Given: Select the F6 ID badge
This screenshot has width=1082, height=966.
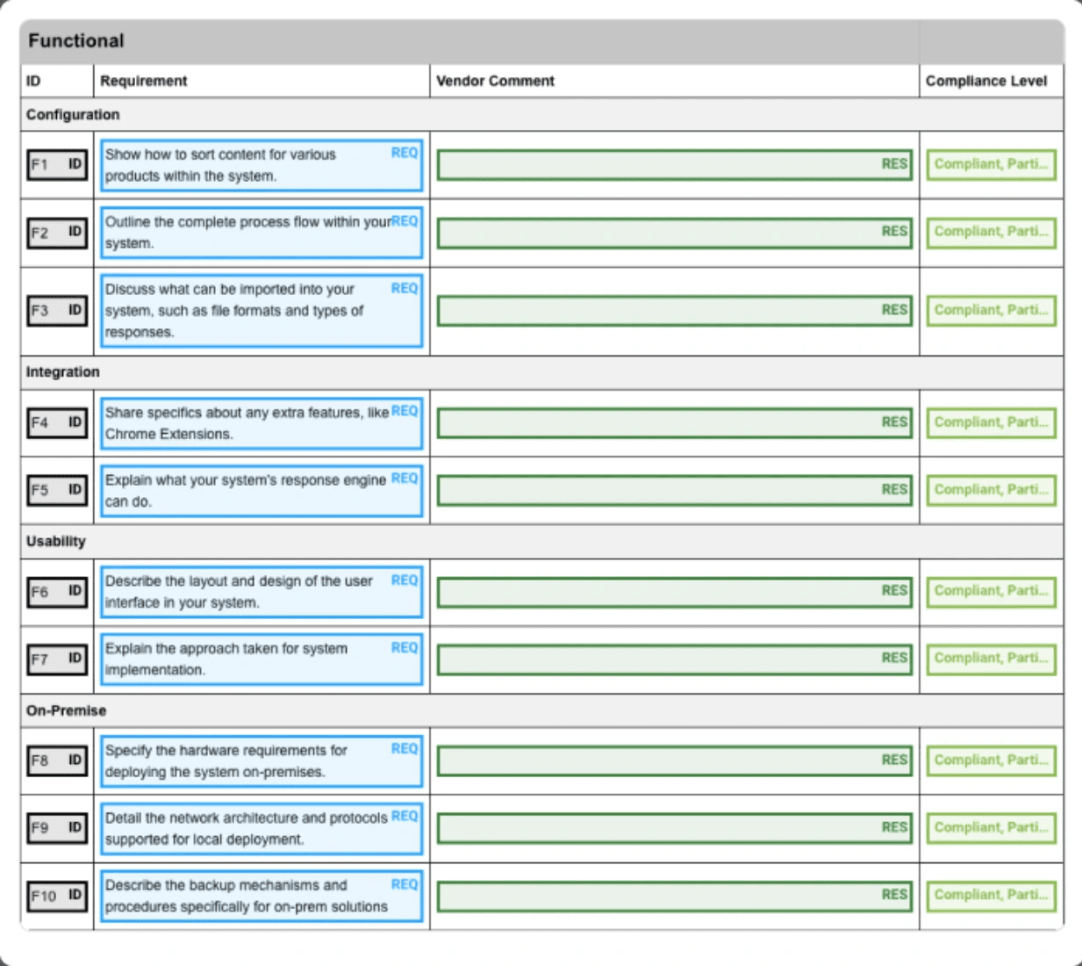Looking at the screenshot, I should pos(56,591).
